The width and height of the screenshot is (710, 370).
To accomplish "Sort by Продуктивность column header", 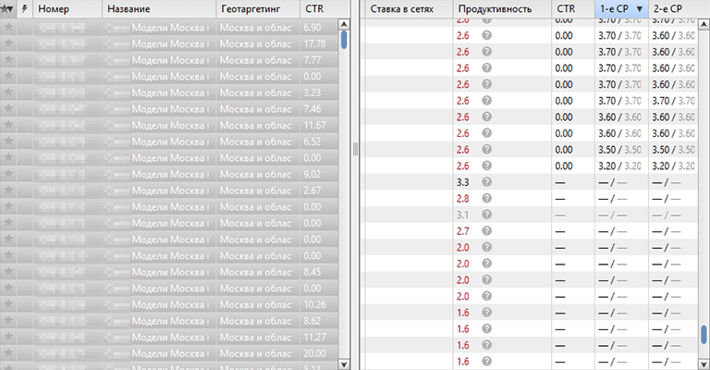I will click(x=495, y=9).
